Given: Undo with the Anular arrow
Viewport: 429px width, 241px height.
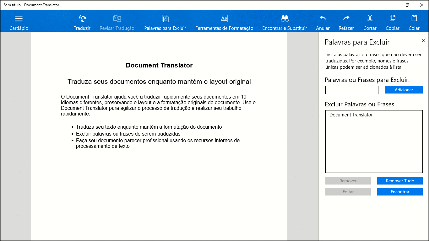Looking at the screenshot, I should [x=323, y=18].
